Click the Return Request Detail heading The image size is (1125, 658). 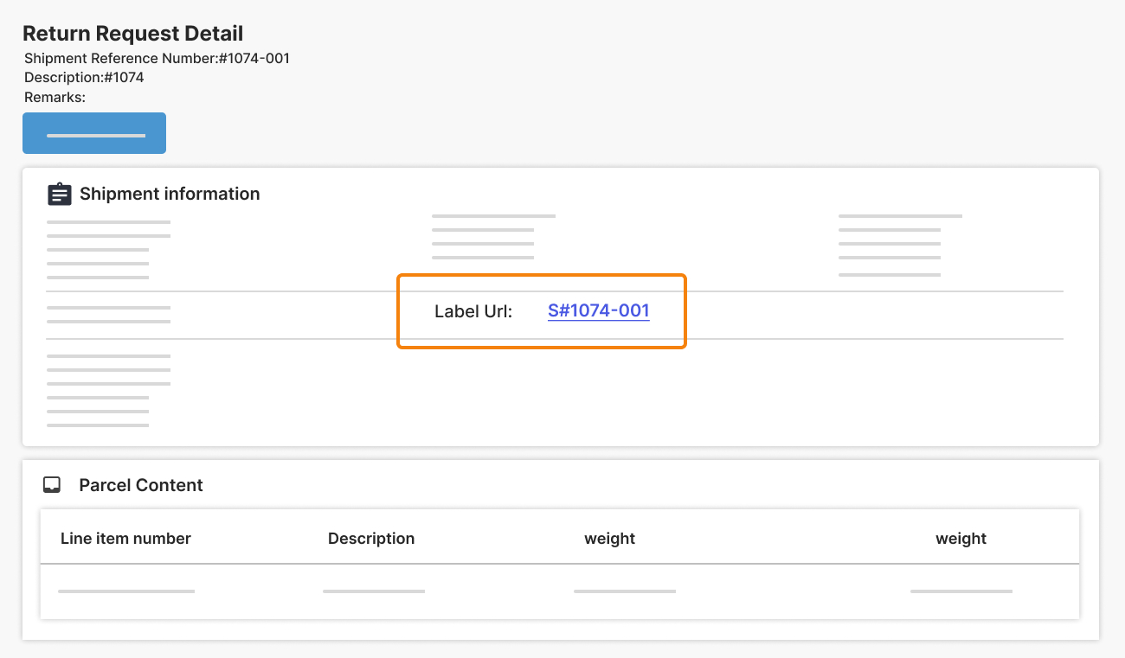click(x=132, y=34)
